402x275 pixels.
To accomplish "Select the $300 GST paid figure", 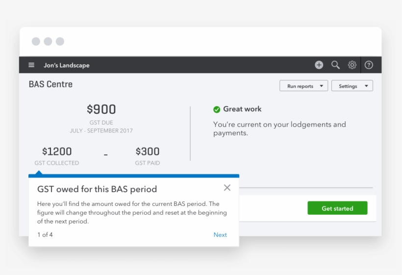I will pyautogui.click(x=148, y=151).
